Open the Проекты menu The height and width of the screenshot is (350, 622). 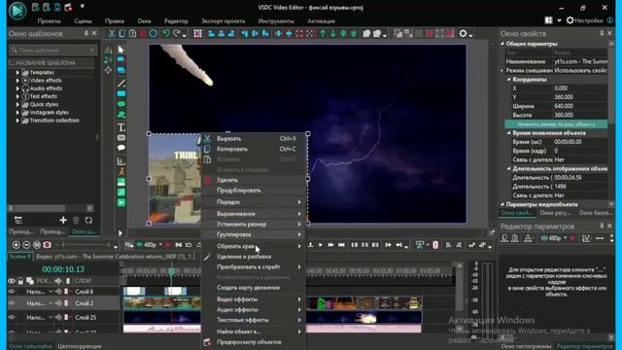[49, 21]
